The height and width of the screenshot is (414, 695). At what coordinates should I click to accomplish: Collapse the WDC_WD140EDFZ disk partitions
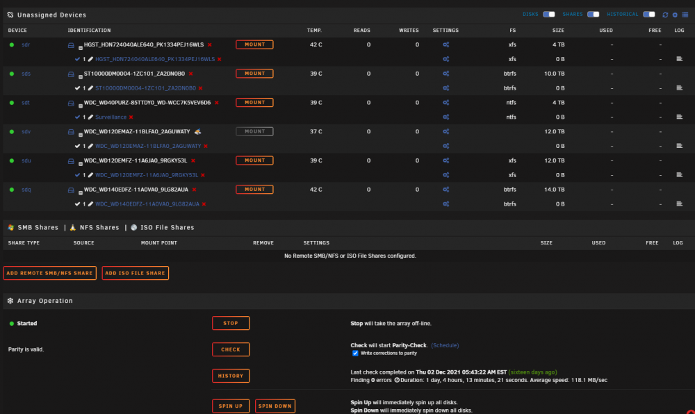(x=80, y=192)
